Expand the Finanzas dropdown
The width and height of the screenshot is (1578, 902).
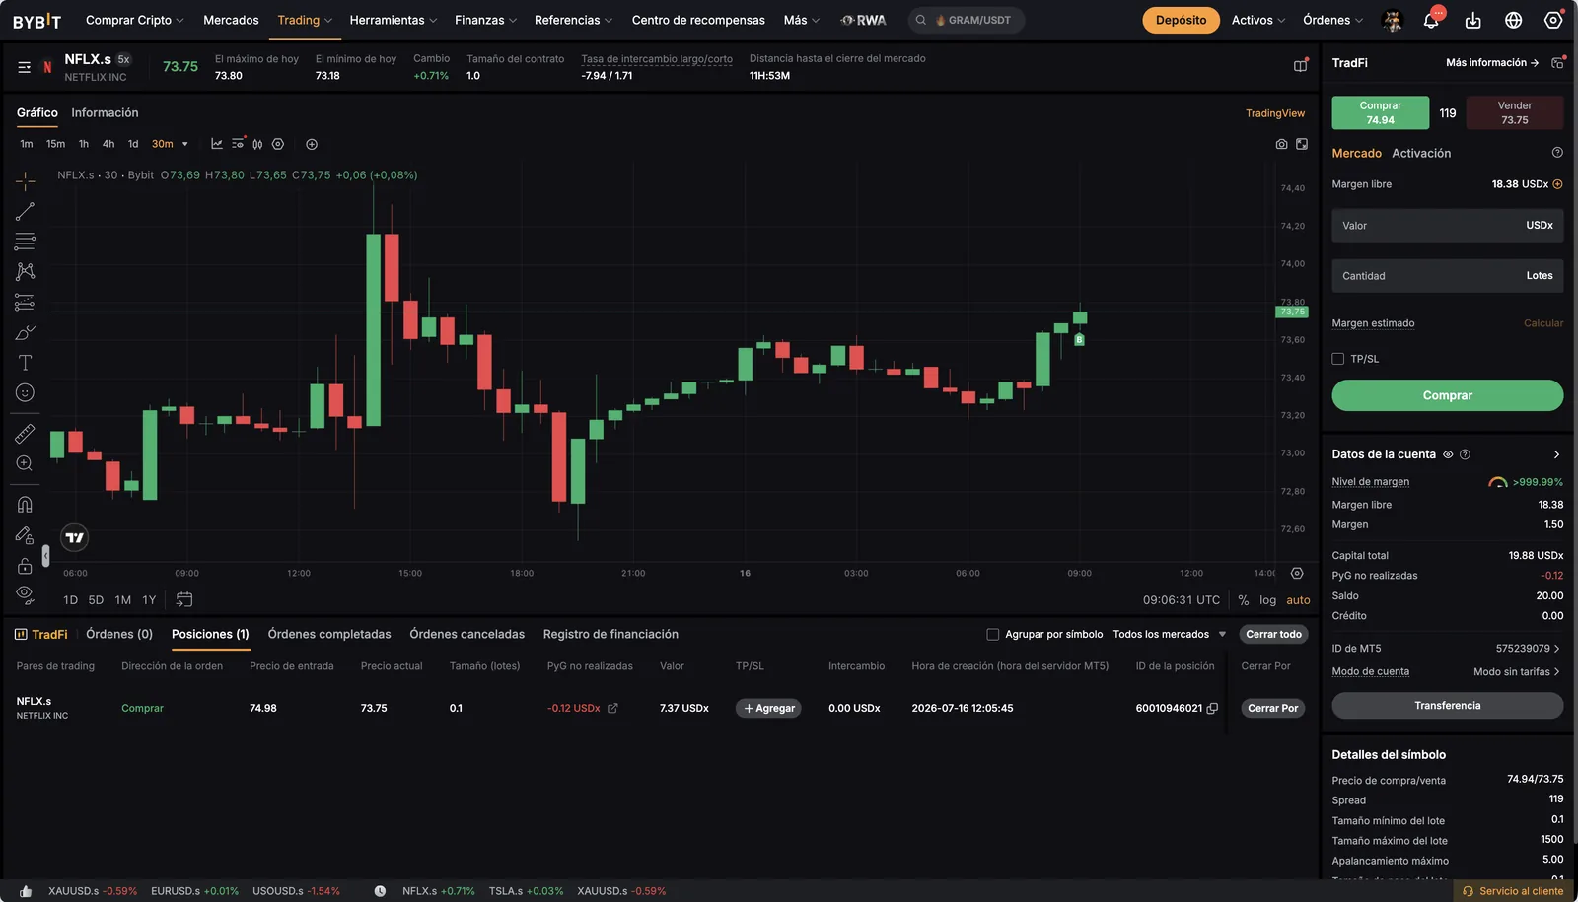pyautogui.click(x=485, y=20)
